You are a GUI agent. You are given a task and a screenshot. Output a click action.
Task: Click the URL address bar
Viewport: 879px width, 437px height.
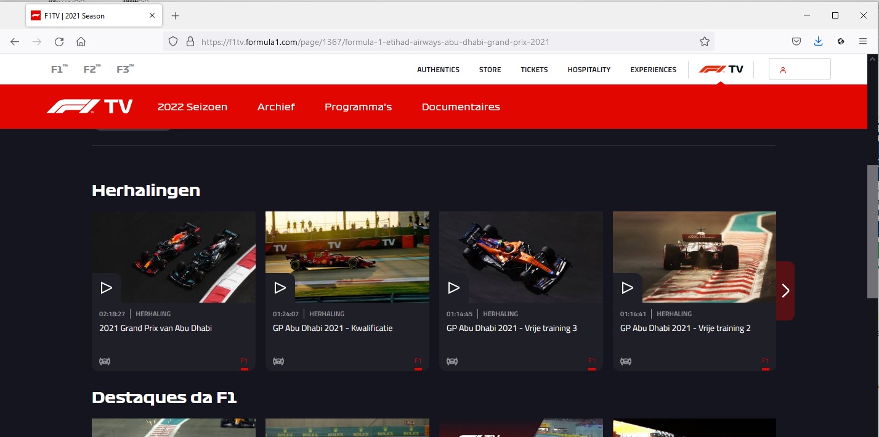tap(439, 42)
